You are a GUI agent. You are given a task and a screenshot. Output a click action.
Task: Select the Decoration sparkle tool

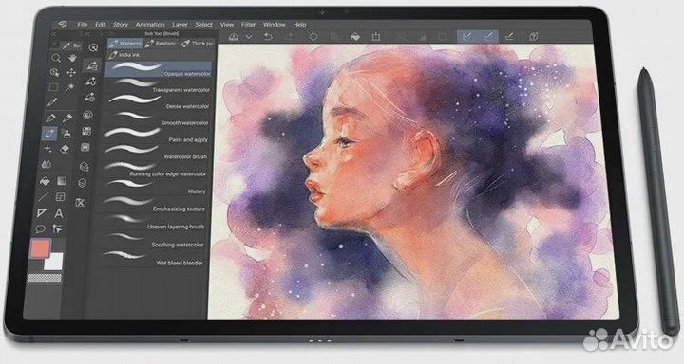click(x=47, y=149)
